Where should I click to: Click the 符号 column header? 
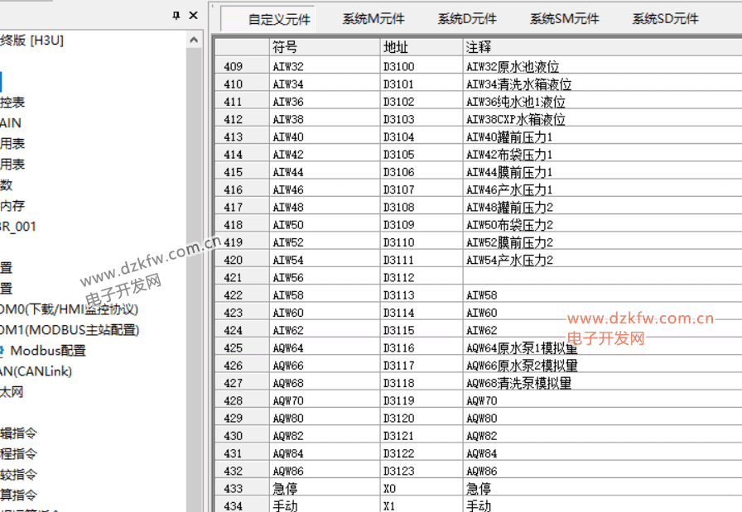point(325,48)
